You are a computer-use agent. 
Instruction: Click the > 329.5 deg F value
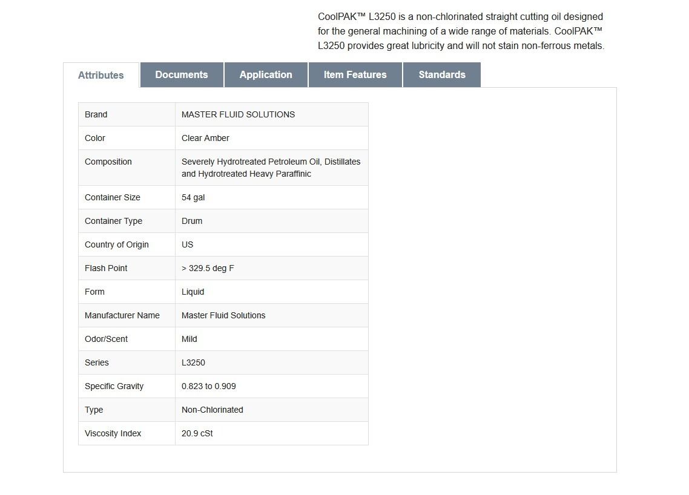click(x=208, y=268)
